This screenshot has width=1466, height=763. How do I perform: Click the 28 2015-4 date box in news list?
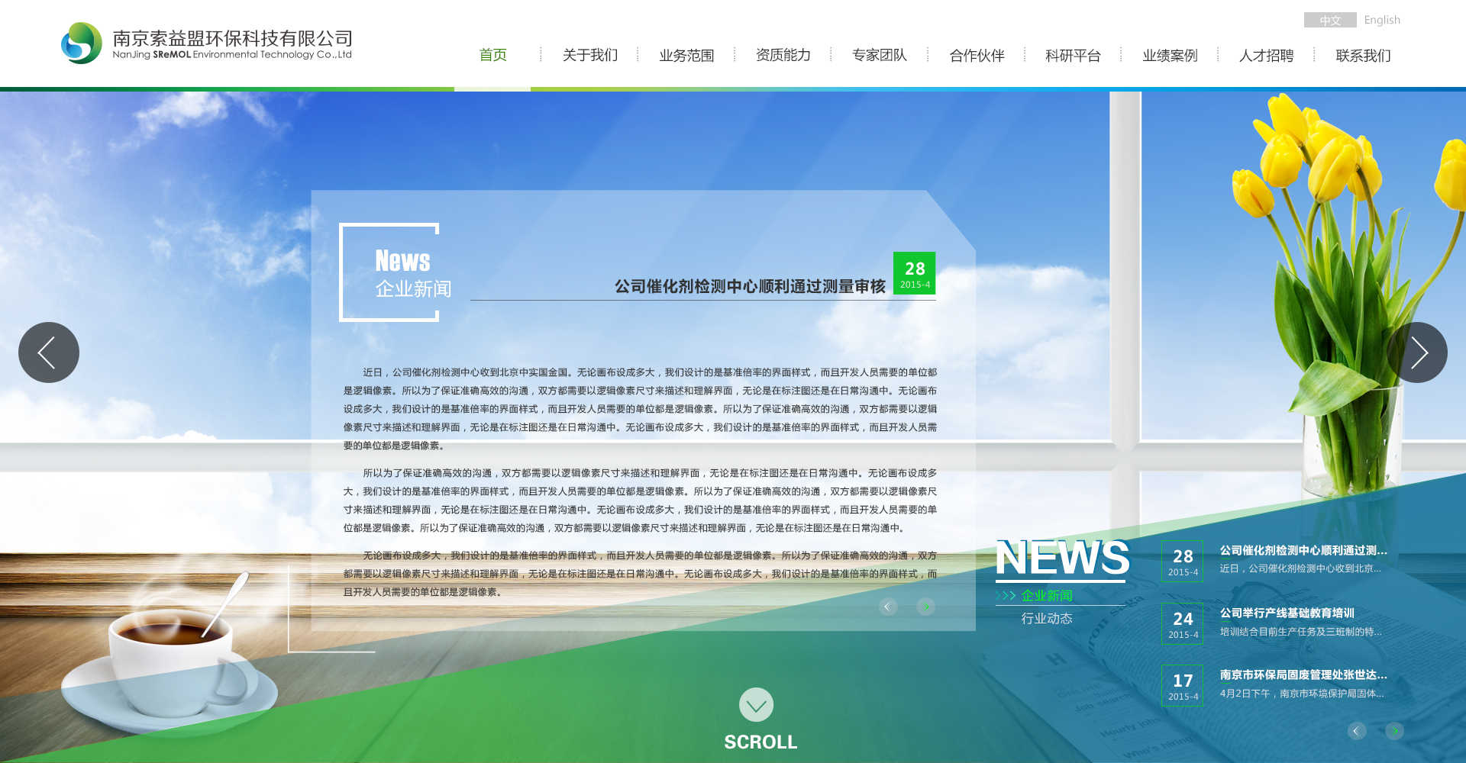pyautogui.click(x=1183, y=562)
